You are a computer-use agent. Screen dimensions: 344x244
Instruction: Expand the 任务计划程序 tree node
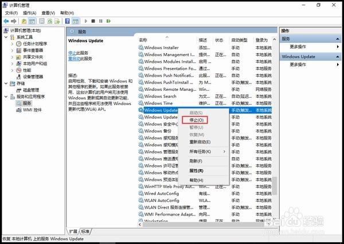click(x=12, y=44)
